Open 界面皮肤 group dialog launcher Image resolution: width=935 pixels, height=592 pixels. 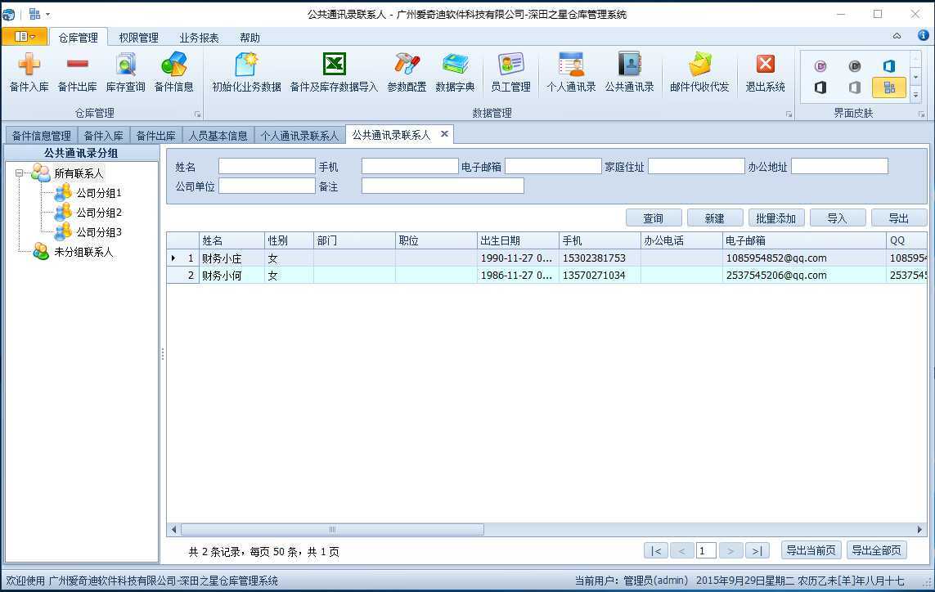921,114
